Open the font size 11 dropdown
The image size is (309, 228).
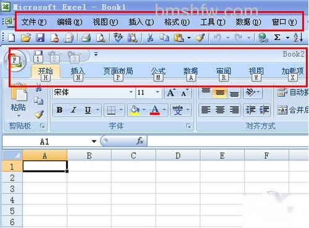pyautogui.click(x=158, y=92)
